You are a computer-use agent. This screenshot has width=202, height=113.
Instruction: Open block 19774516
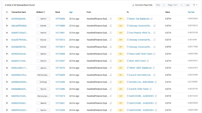click(x=60, y=40)
